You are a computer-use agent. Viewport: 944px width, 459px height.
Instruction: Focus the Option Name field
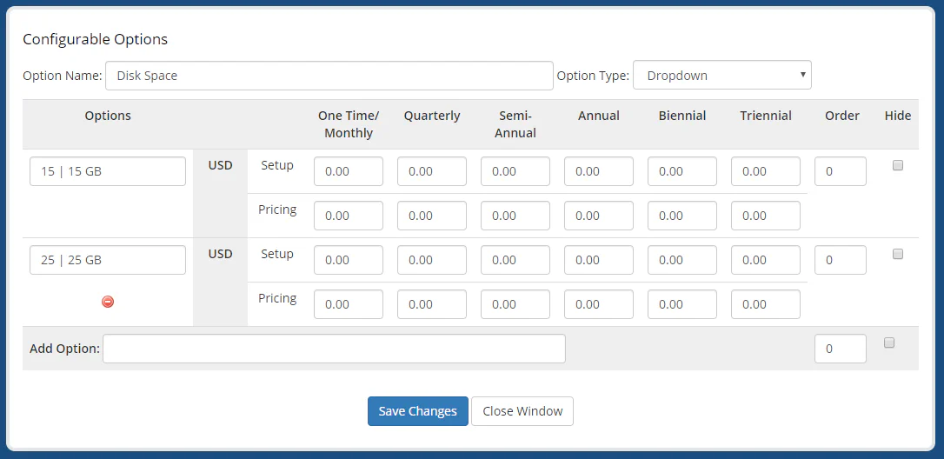tap(329, 76)
